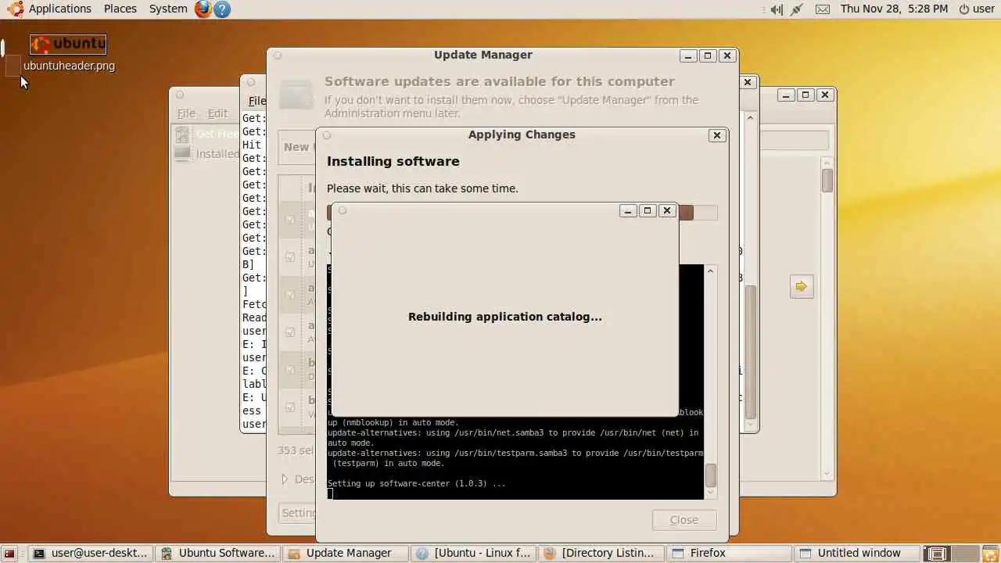
Task: Select Get Free Software in Software Center sidebar
Action: coord(207,134)
